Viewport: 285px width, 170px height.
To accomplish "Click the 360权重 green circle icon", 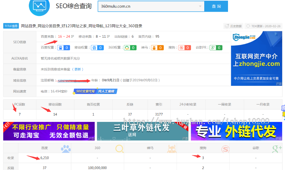I will [x=127, y=48].
